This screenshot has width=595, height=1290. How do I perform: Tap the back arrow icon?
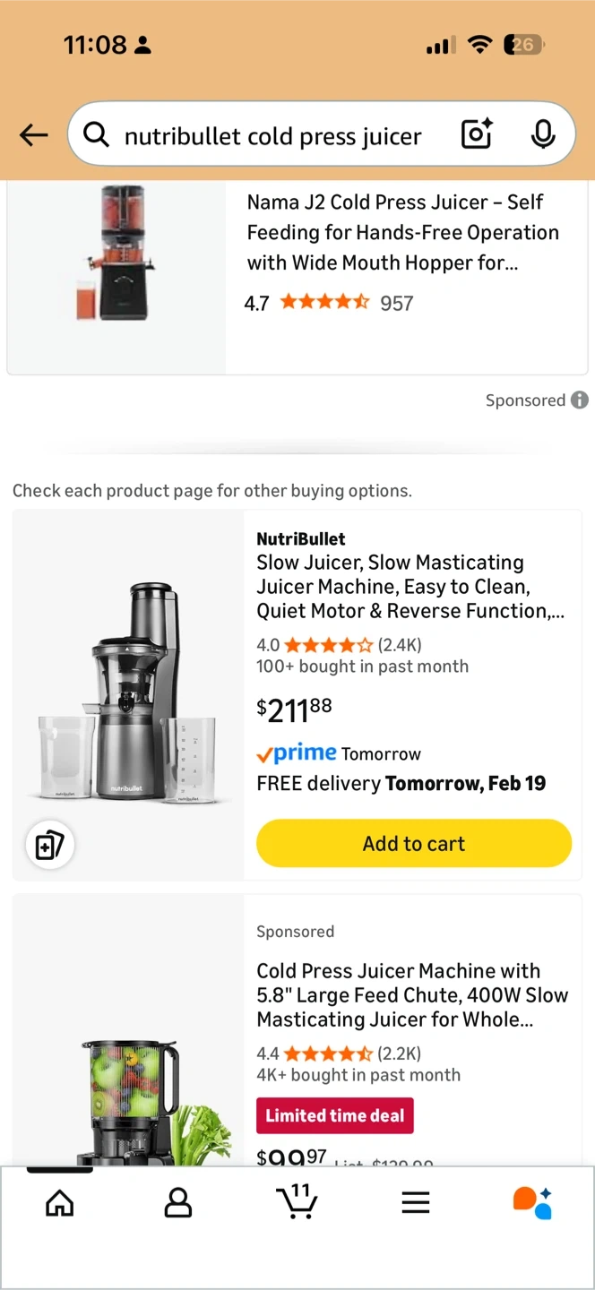point(34,135)
